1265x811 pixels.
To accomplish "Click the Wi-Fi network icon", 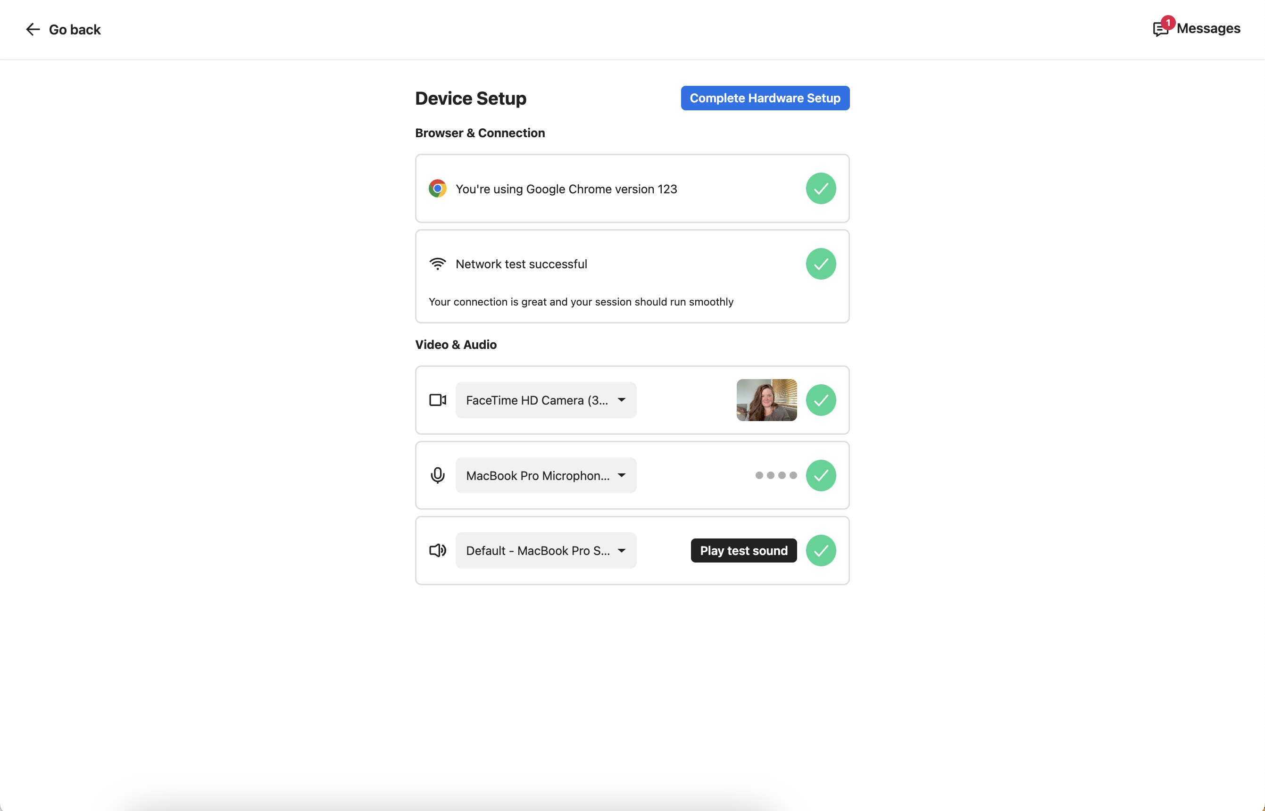I will coord(437,264).
